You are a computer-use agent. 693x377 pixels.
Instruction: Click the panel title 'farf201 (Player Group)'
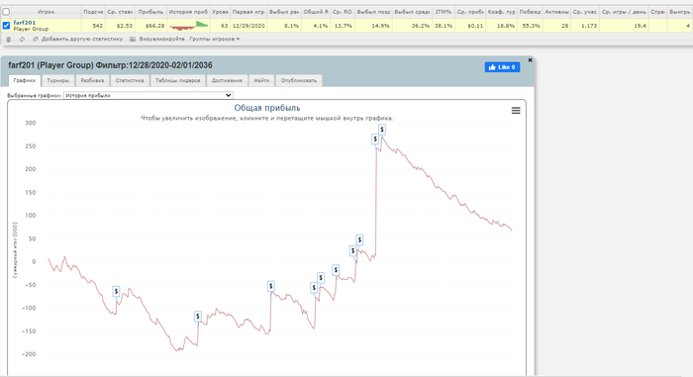[x=50, y=65]
